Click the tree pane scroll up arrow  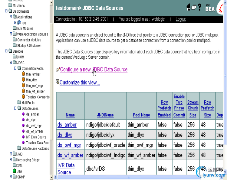pyautogui.click(x=51, y=2)
